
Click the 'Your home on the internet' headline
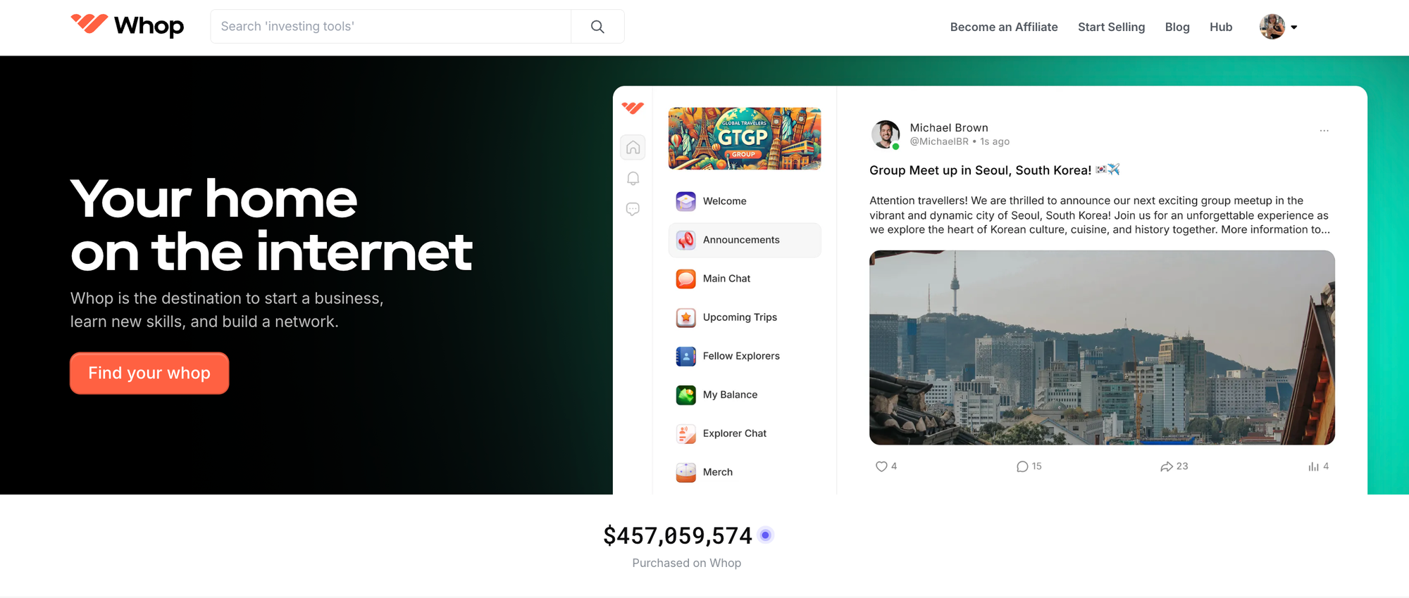[x=271, y=225]
